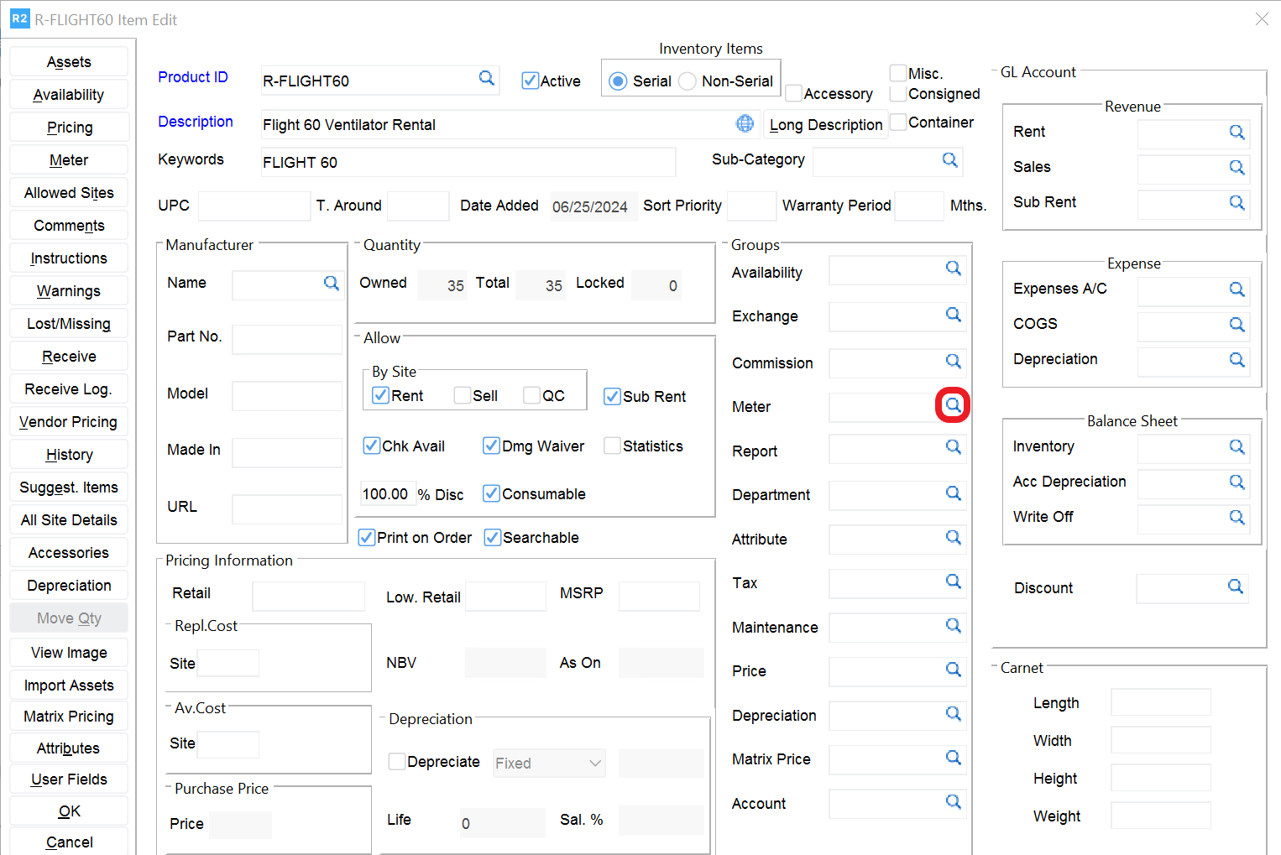Select the Non-Serial radio button
Screen dimensions: 1281x855
point(688,81)
